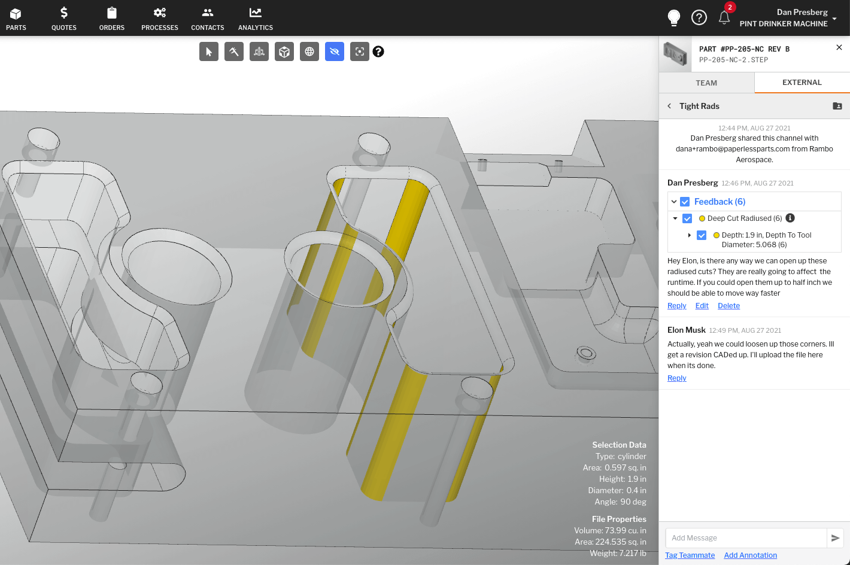Viewport: 850px width, 565px height.
Task: Disable the blue hidden-geometry visibility toggle
Action: click(335, 51)
